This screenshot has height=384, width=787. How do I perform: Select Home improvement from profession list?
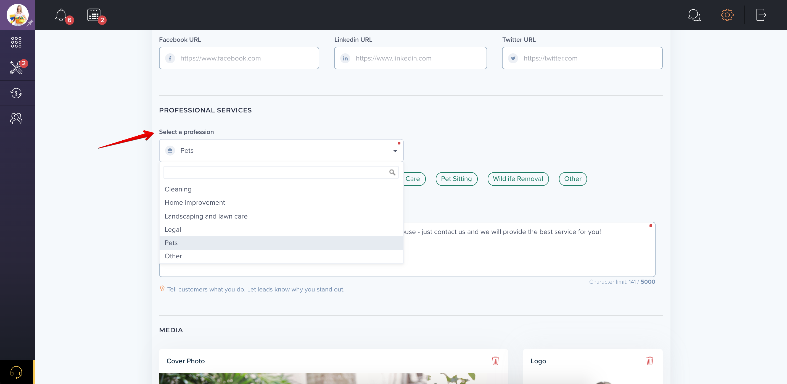[x=281, y=202]
